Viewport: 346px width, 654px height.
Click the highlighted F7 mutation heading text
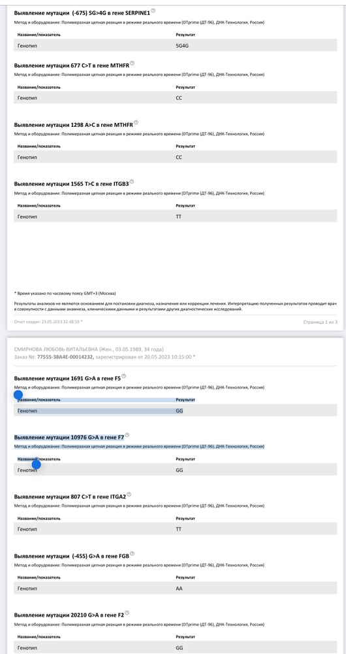[x=69, y=438]
